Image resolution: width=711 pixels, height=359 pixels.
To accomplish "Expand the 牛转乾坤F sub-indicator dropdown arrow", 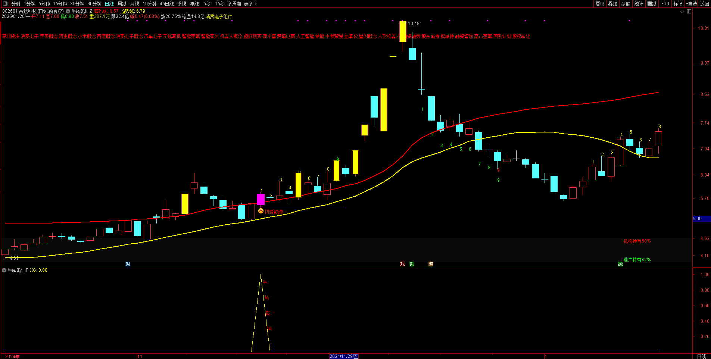I will 4,270.
